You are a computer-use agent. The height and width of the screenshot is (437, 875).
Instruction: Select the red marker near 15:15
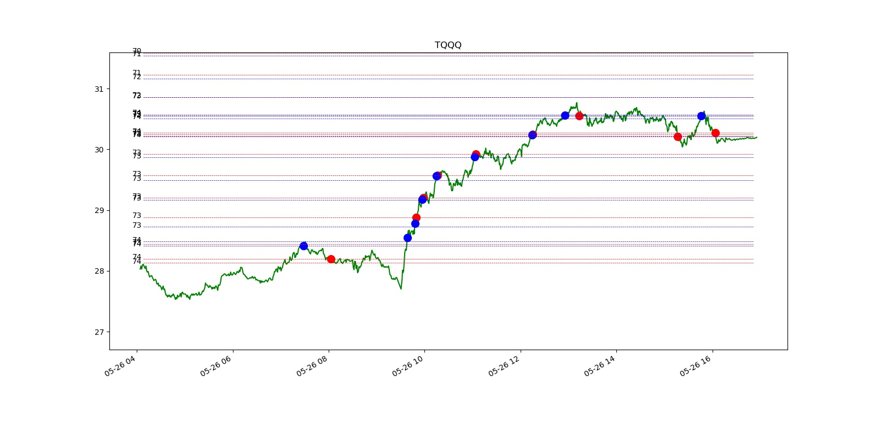(x=678, y=137)
